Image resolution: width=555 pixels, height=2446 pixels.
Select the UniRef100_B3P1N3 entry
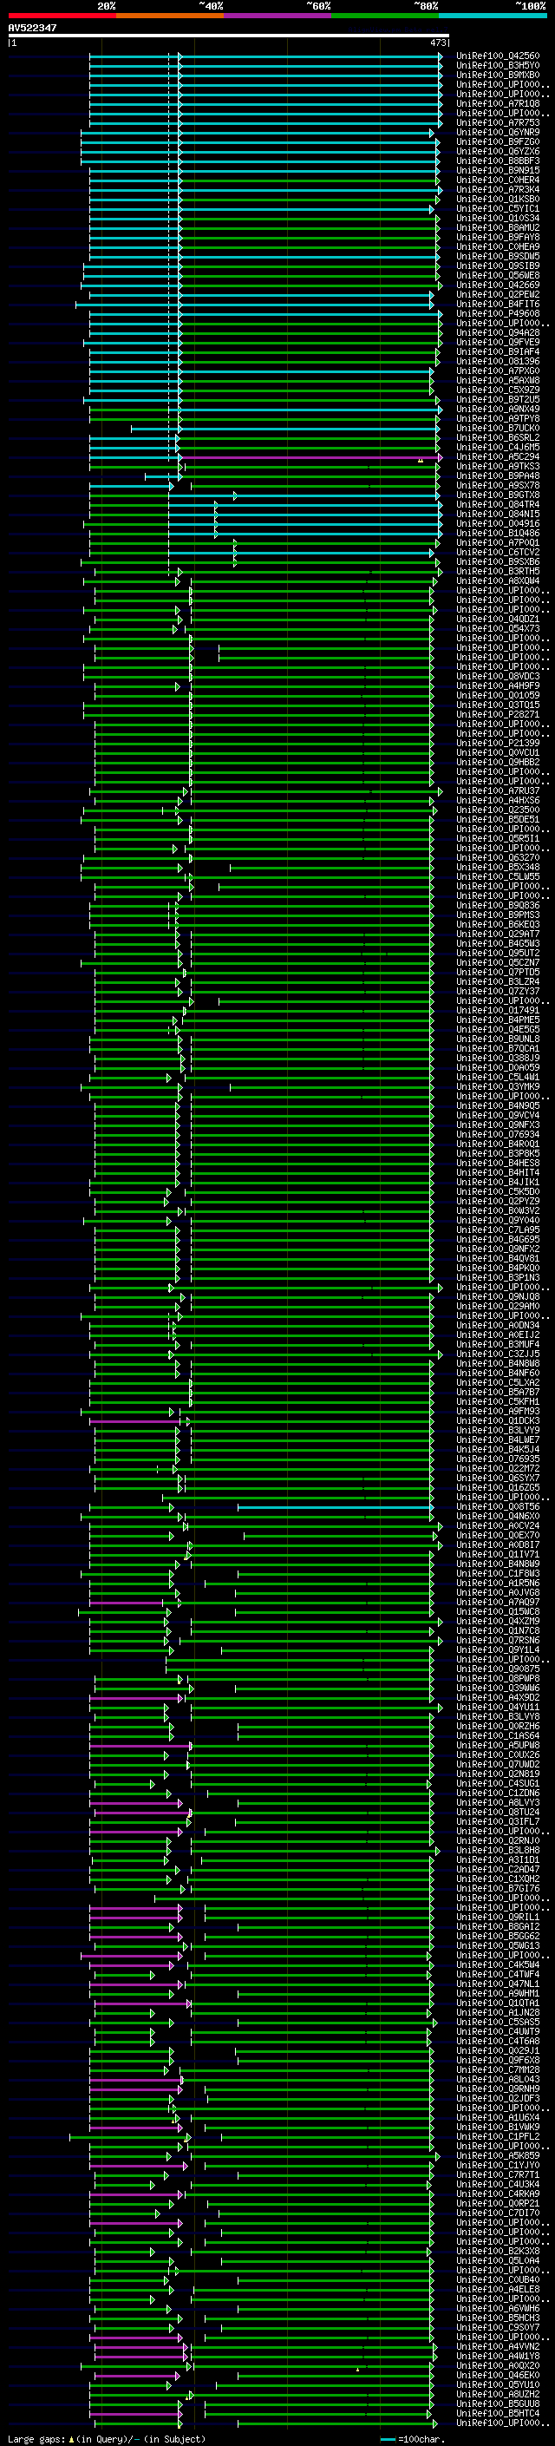point(497,1277)
